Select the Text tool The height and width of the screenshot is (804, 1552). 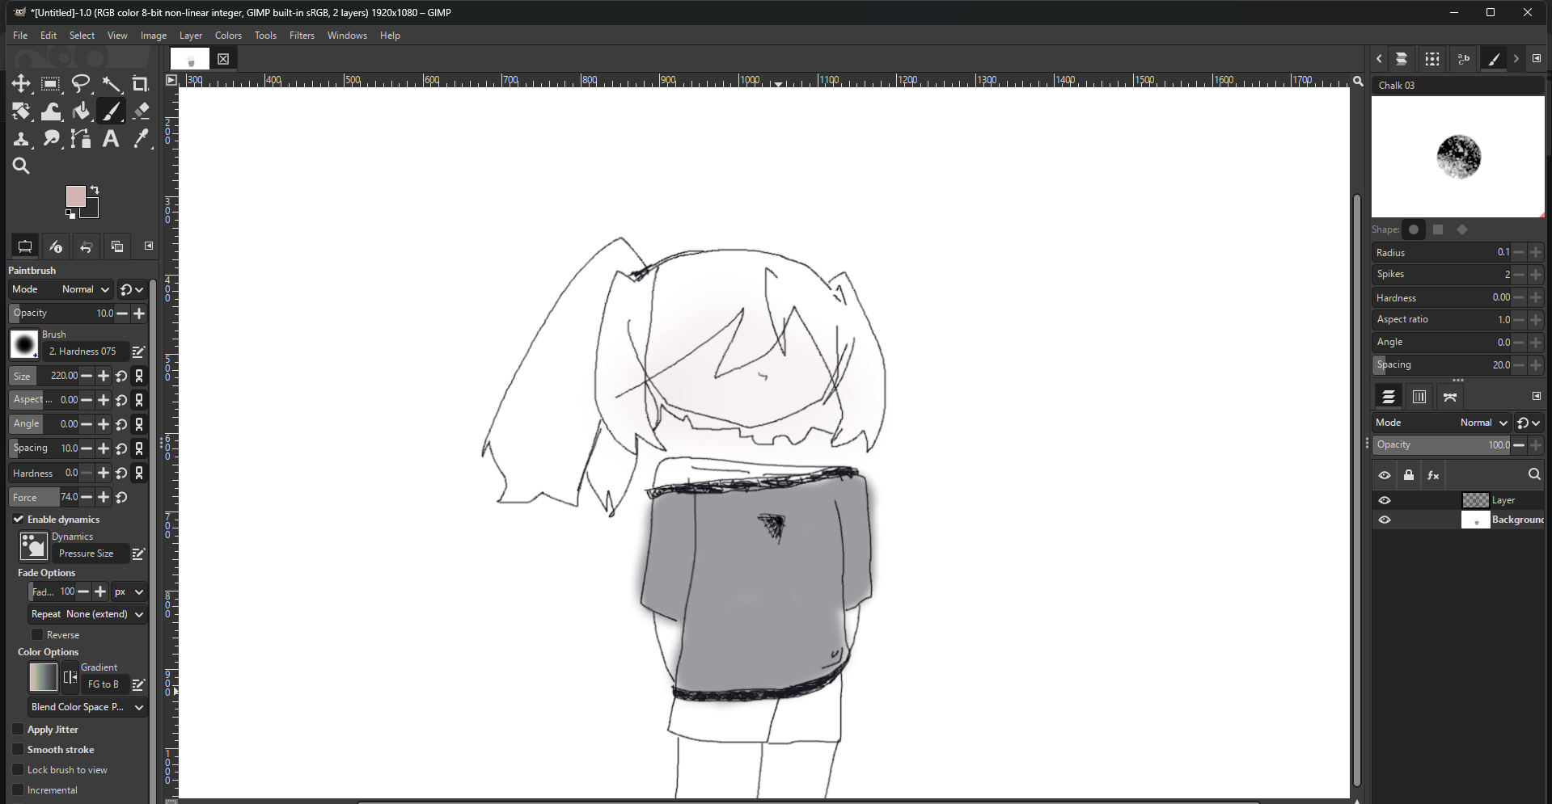tap(111, 139)
